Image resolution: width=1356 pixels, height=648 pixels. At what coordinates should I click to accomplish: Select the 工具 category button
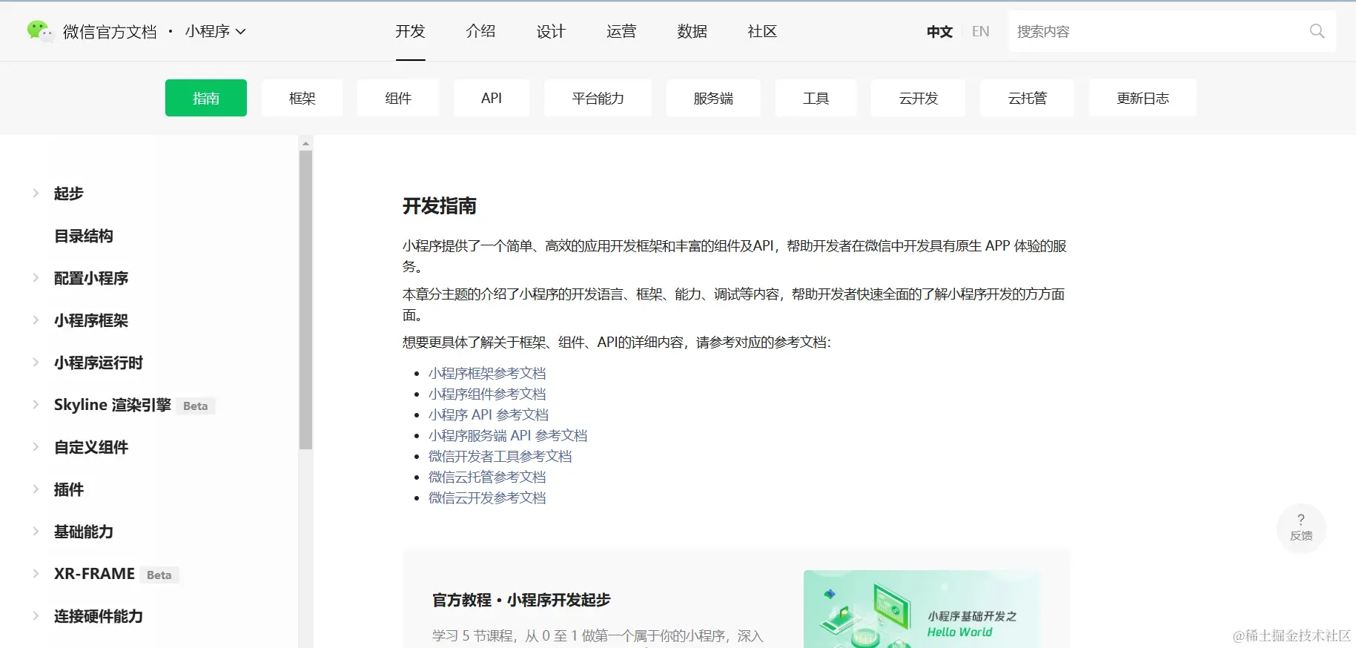(816, 98)
